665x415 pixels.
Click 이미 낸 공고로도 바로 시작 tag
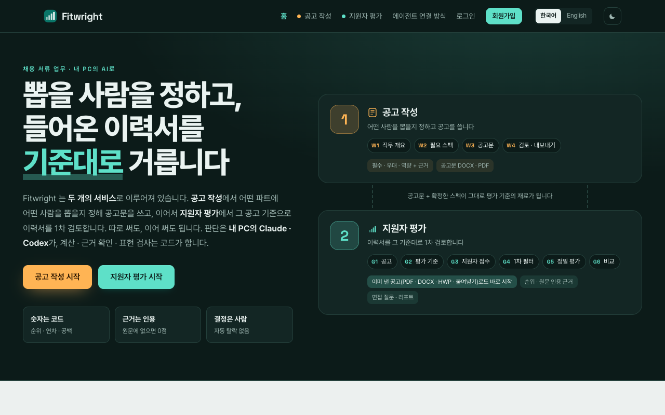tap(442, 282)
